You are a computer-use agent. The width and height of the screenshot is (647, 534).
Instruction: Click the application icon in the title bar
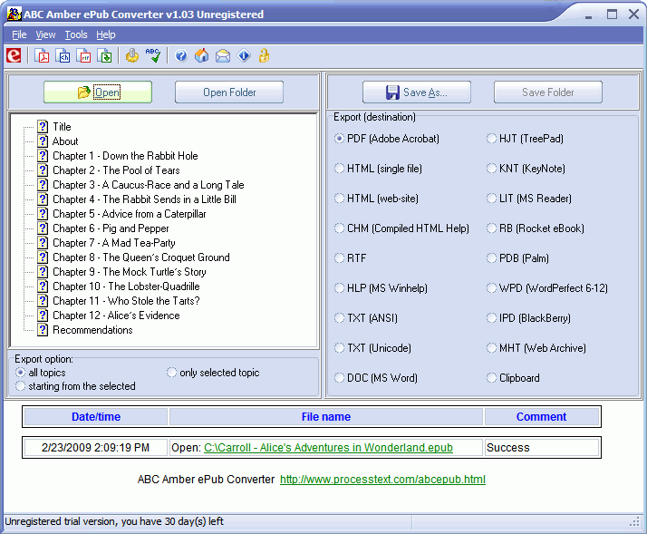(x=14, y=14)
